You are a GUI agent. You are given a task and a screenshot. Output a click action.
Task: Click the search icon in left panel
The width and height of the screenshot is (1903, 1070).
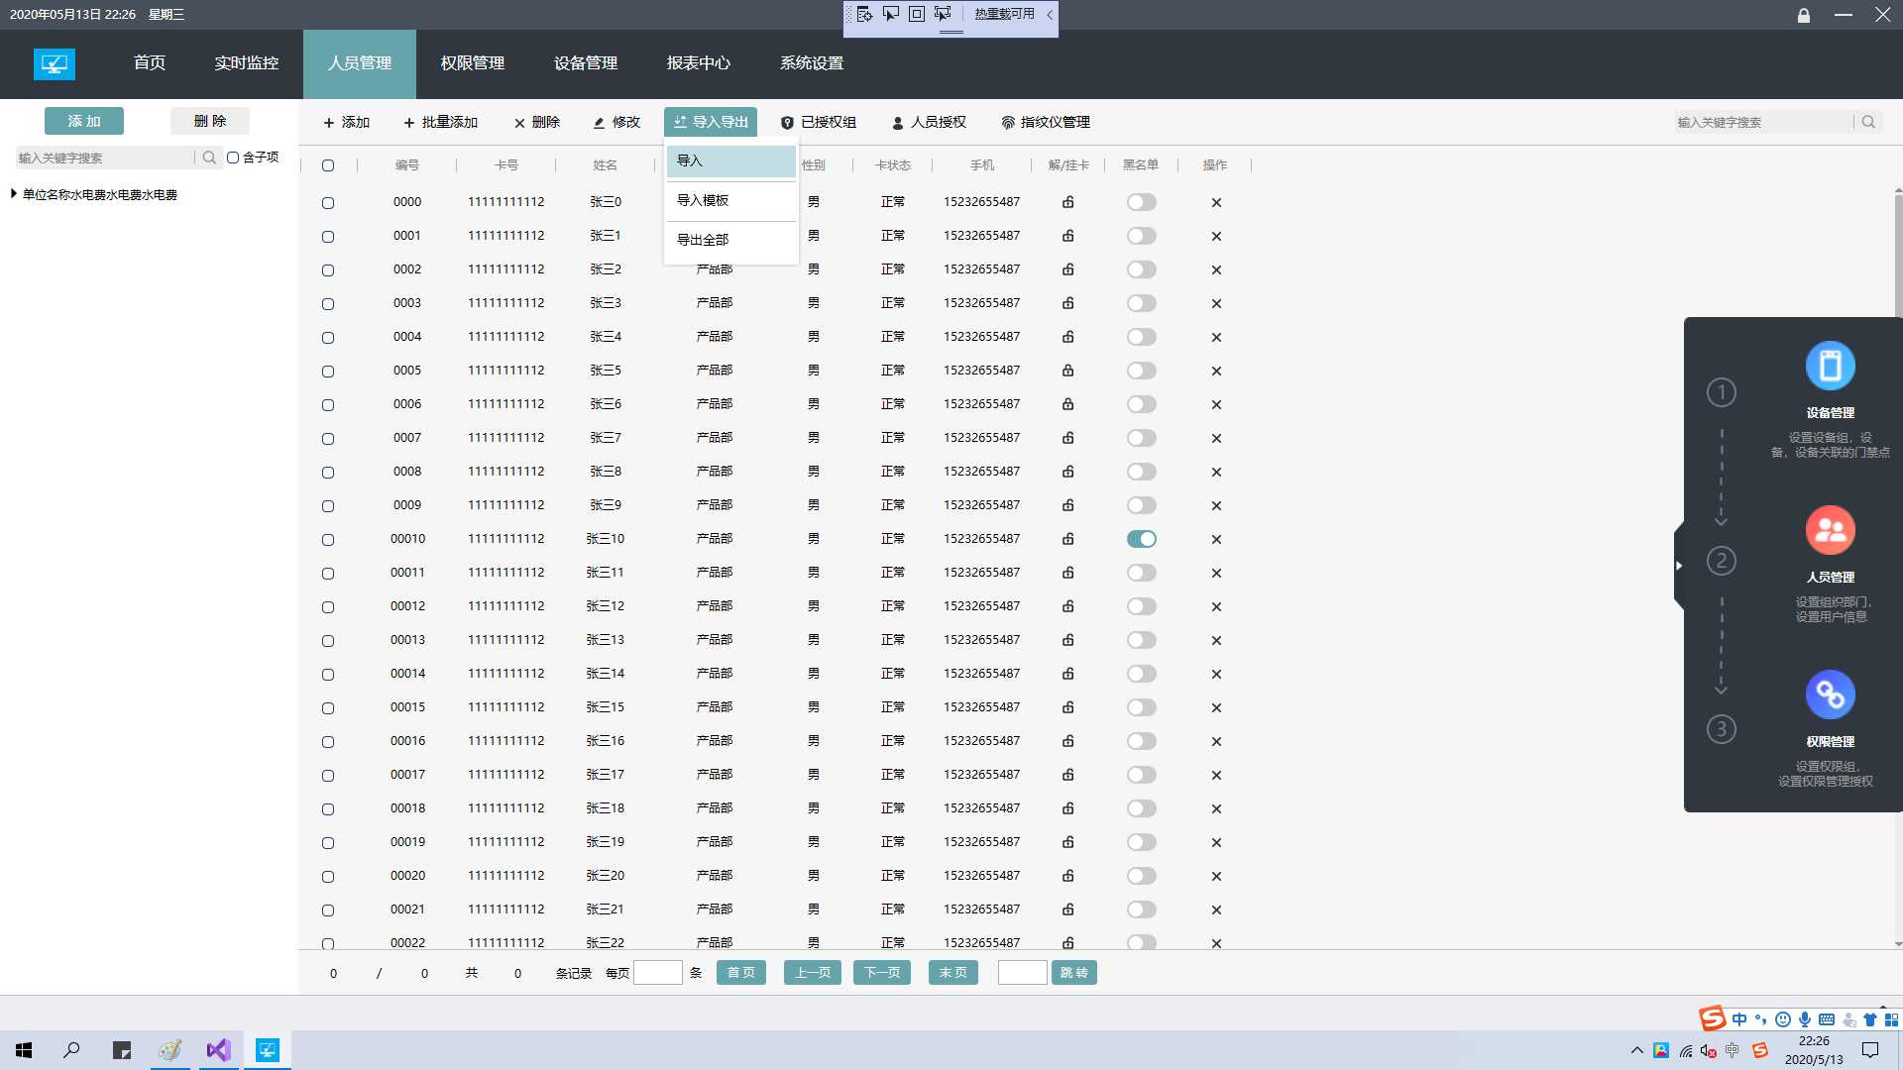click(209, 158)
